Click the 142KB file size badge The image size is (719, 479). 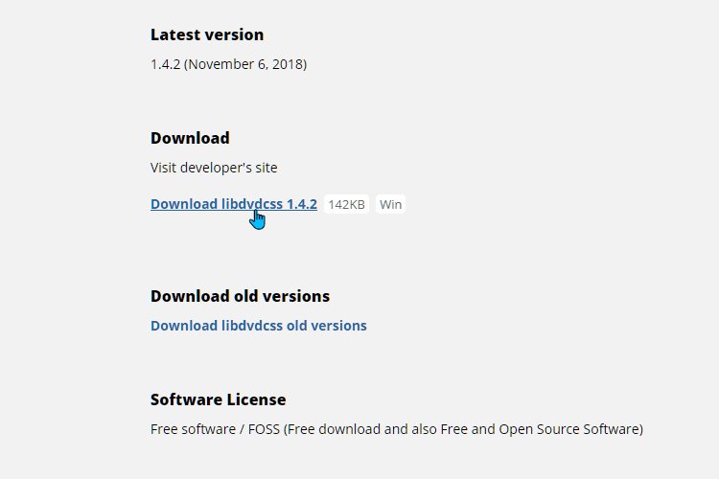click(x=346, y=204)
